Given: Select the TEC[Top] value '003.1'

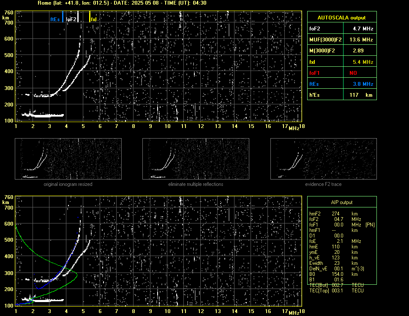Looking at the screenshot, I should point(338,291).
